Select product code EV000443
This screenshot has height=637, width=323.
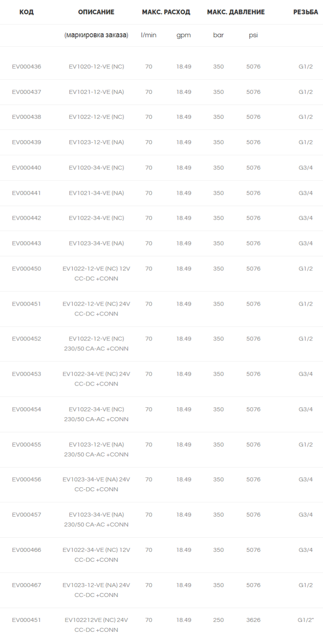[26, 243]
